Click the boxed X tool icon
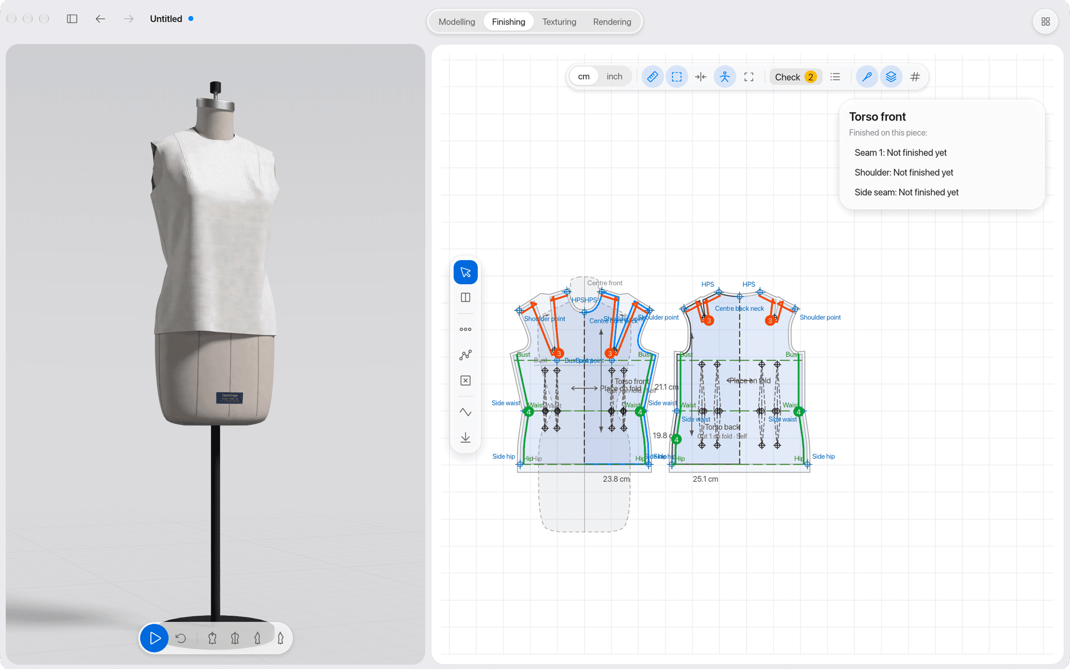 pos(465,381)
